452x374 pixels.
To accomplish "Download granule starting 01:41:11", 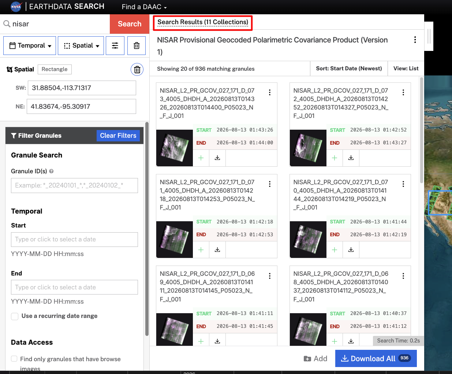I will (217, 341).
